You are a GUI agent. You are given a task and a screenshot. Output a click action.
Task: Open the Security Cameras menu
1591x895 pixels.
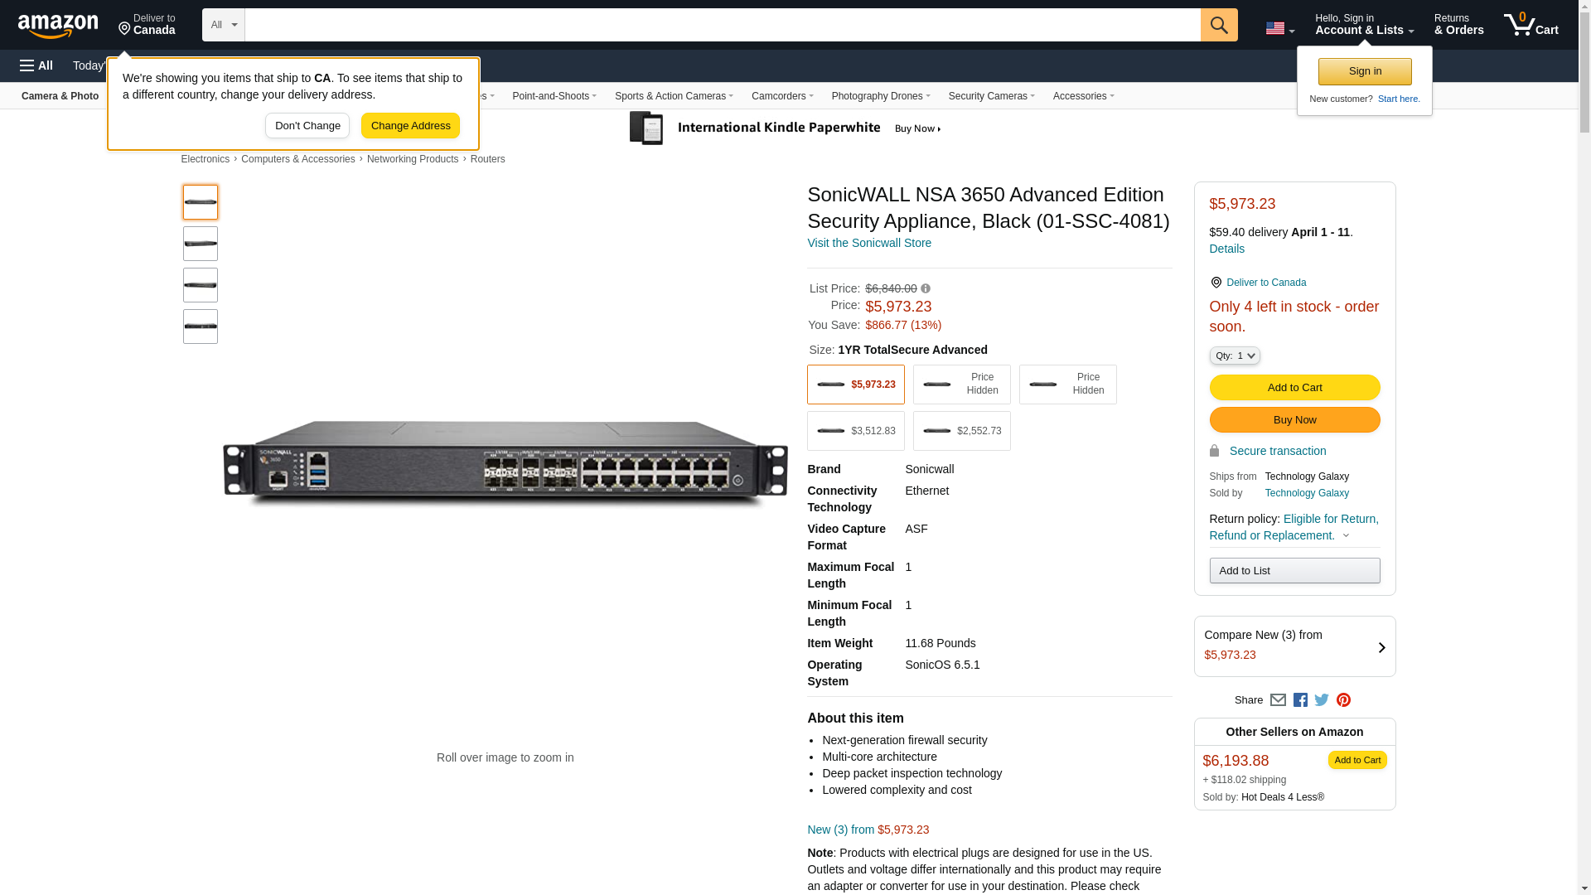[x=991, y=96]
